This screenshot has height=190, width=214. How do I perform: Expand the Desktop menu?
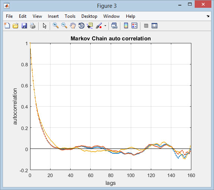click(89, 16)
